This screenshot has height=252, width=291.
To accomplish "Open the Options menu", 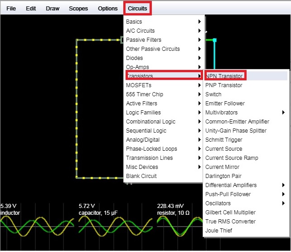I will [107, 9].
